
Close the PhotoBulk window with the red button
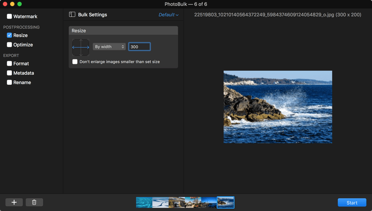pyautogui.click(x=5, y=4)
